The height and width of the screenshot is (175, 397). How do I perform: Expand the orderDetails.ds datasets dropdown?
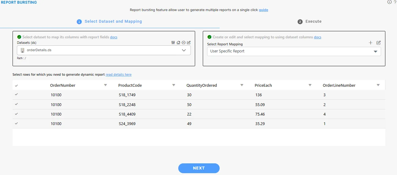click(x=184, y=50)
